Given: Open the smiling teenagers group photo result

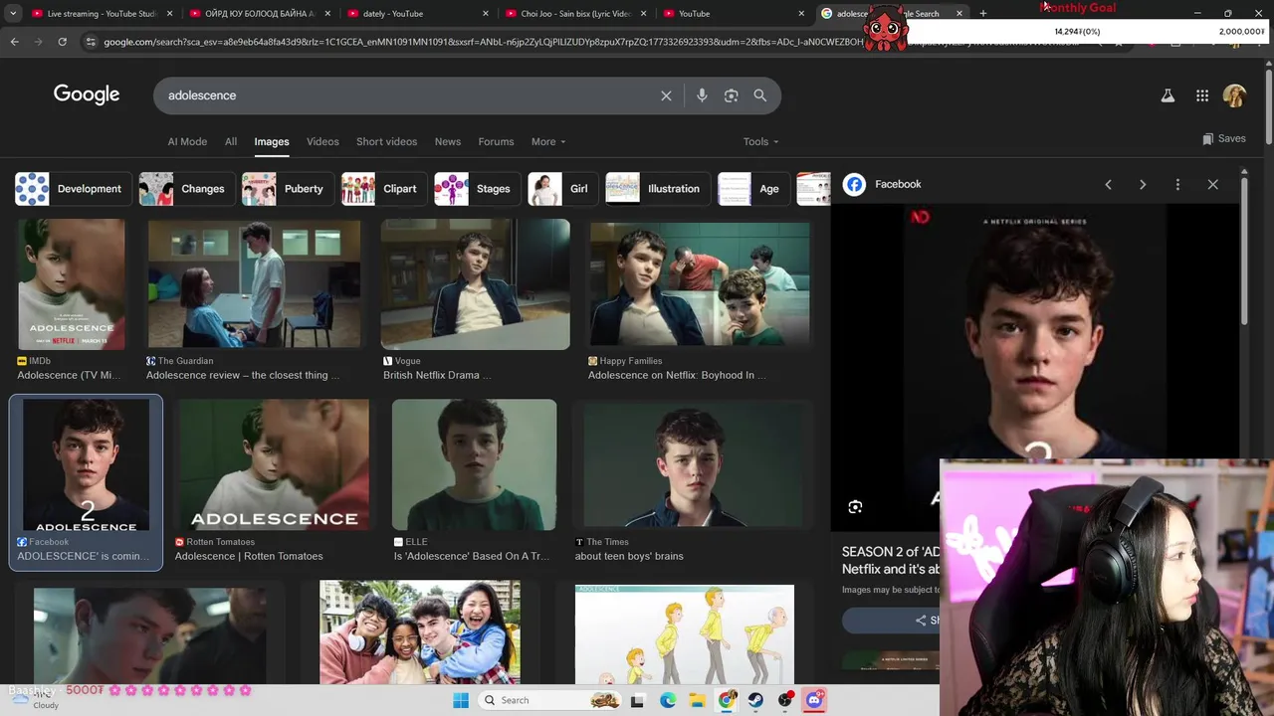Looking at the screenshot, I should coord(420,633).
